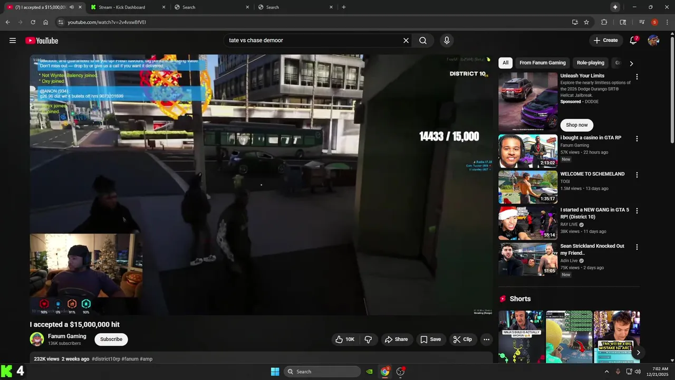Go to the browser home page
The image size is (675, 380).
click(46, 22)
